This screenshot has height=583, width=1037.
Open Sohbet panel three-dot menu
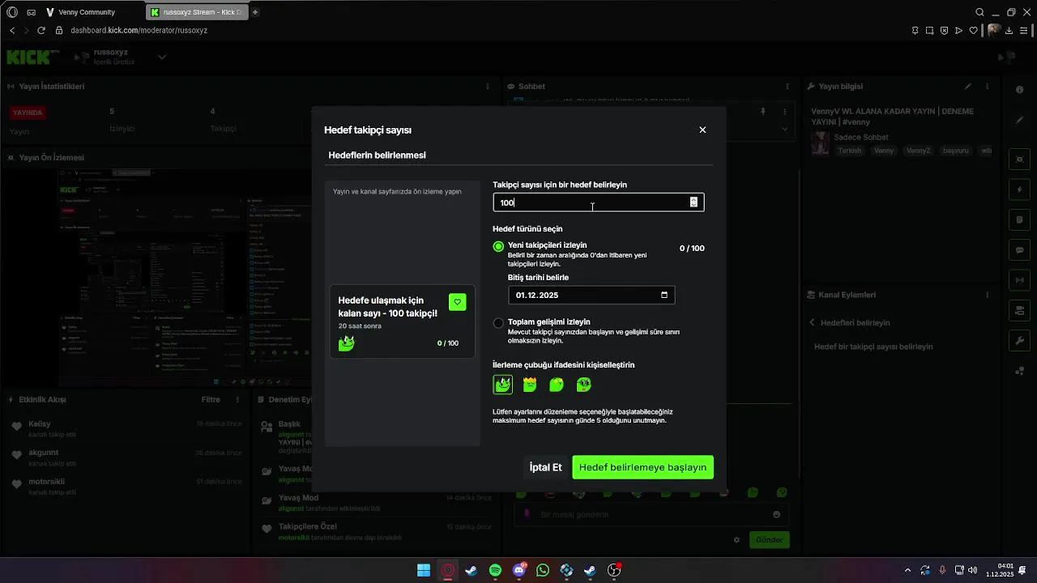click(x=787, y=86)
